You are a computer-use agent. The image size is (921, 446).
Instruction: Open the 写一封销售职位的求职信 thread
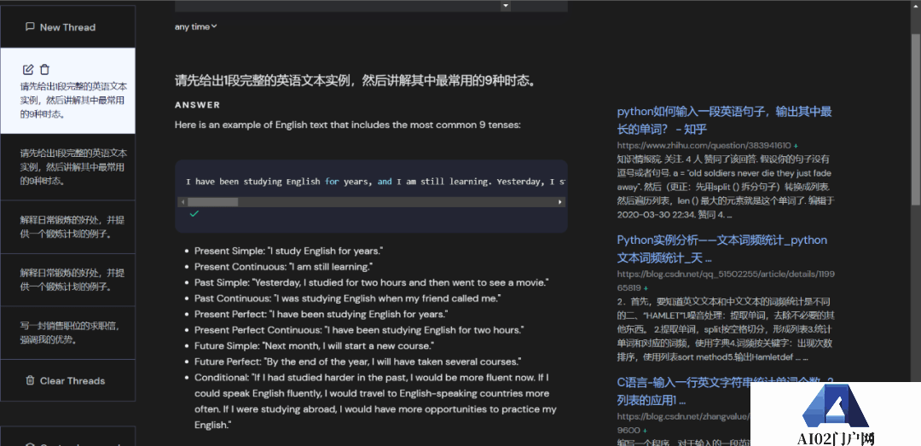[67, 333]
